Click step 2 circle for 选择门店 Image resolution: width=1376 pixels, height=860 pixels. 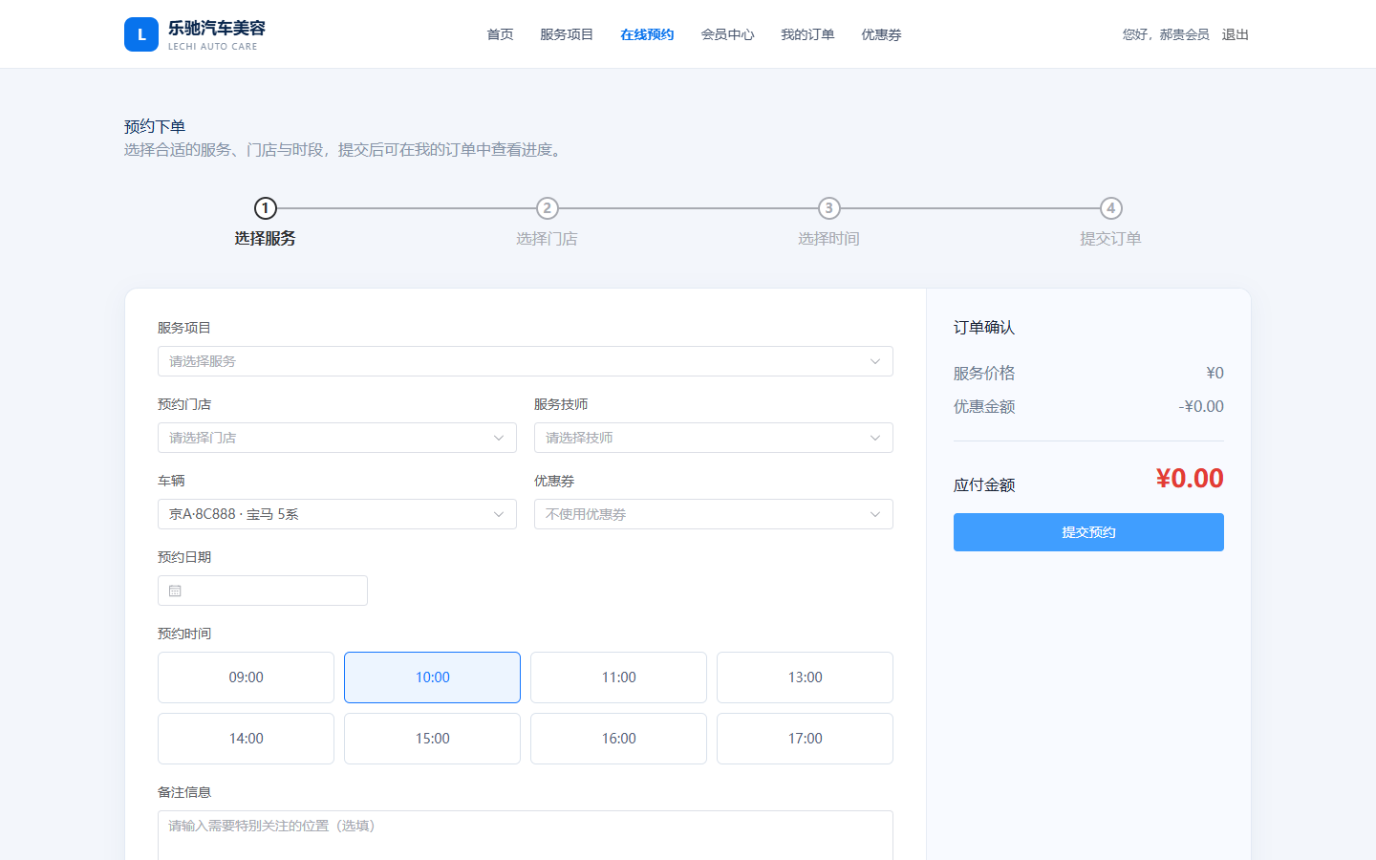[547, 208]
